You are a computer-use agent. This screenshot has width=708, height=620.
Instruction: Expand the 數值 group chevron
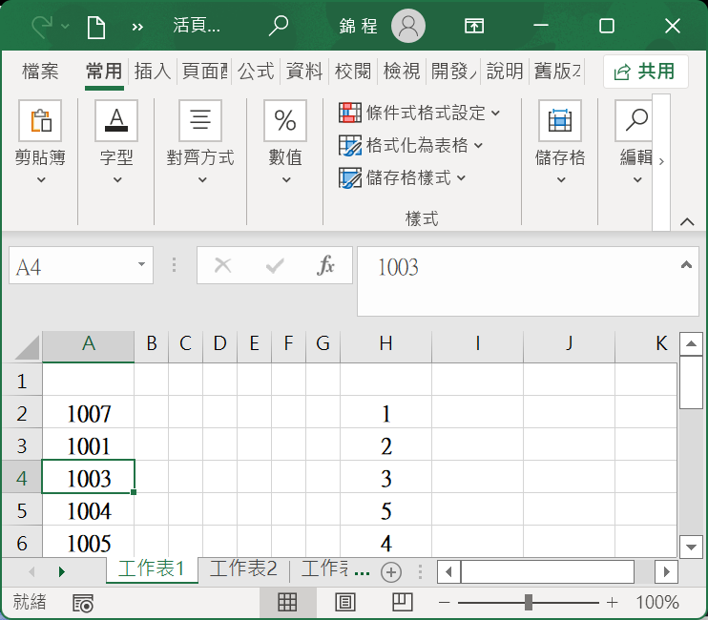click(286, 180)
